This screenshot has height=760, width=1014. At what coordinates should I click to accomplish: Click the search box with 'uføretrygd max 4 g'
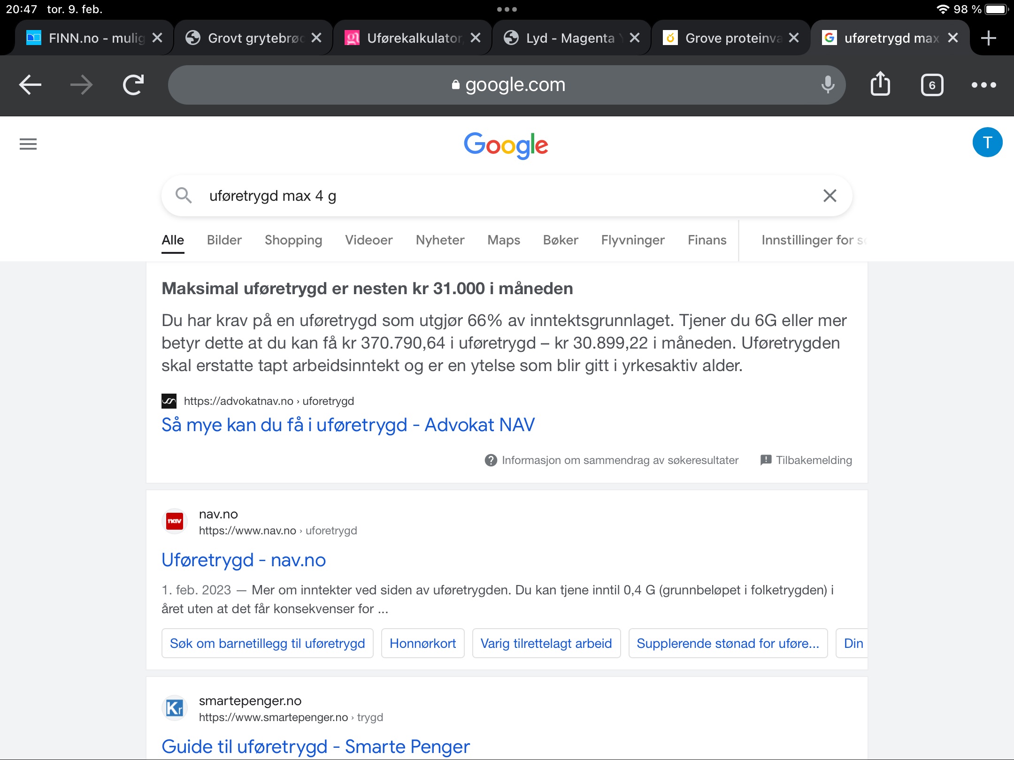click(x=507, y=196)
